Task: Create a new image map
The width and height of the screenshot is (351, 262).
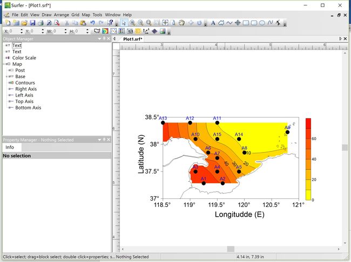Action: [130, 31]
